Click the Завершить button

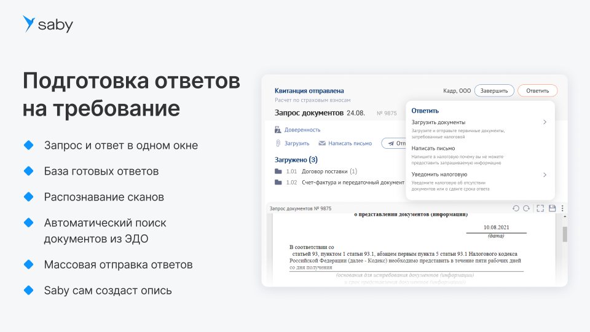pos(494,91)
